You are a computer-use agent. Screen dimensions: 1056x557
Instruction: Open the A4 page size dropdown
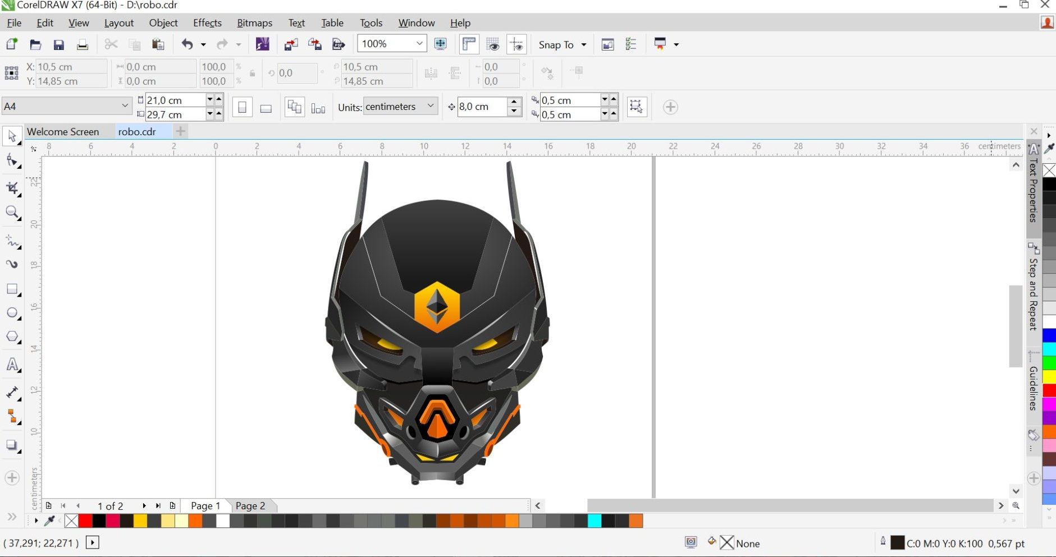(125, 106)
